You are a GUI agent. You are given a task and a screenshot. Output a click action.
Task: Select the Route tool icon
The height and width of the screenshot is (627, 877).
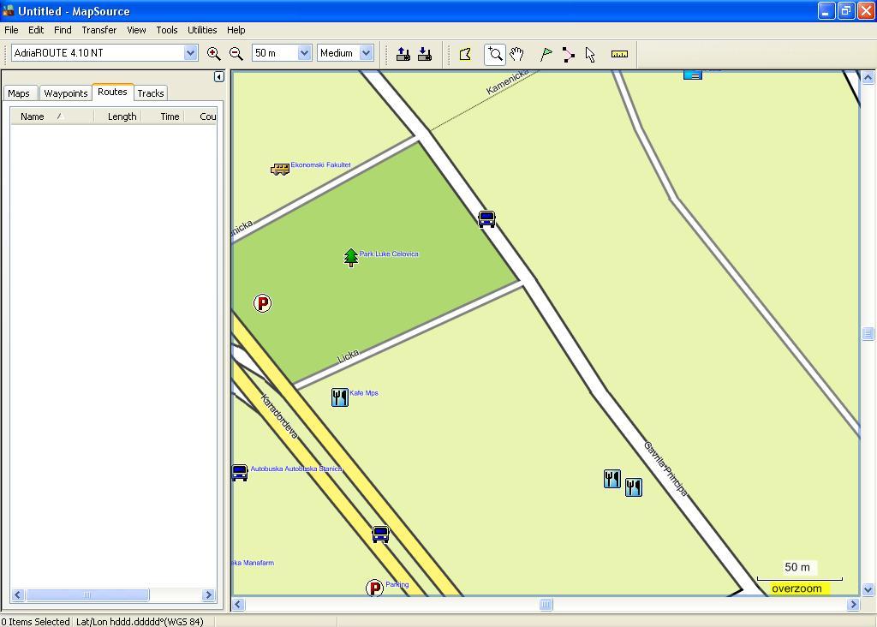point(569,54)
